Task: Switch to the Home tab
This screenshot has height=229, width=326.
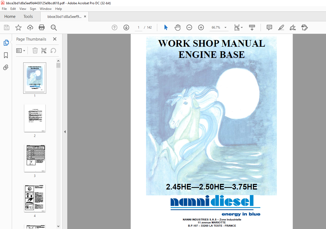Action: tap(10, 17)
